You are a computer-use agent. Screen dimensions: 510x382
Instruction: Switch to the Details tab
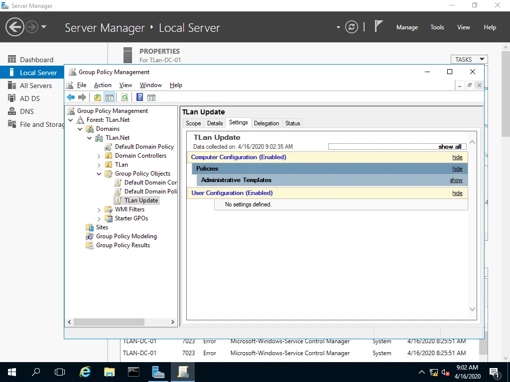pyautogui.click(x=215, y=123)
